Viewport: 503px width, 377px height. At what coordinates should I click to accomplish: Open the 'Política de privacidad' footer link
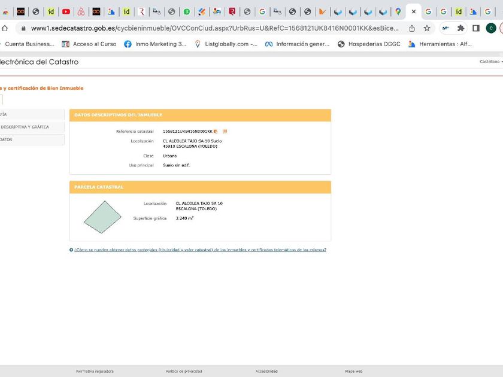tap(184, 371)
